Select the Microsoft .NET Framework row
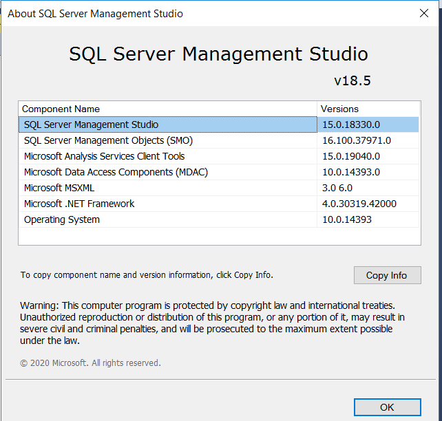The height and width of the screenshot is (421, 442). (x=218, y=204)
